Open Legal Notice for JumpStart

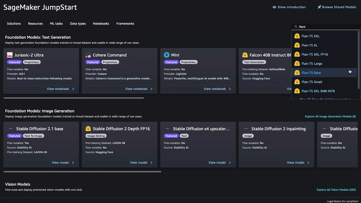tap(342, 201)
